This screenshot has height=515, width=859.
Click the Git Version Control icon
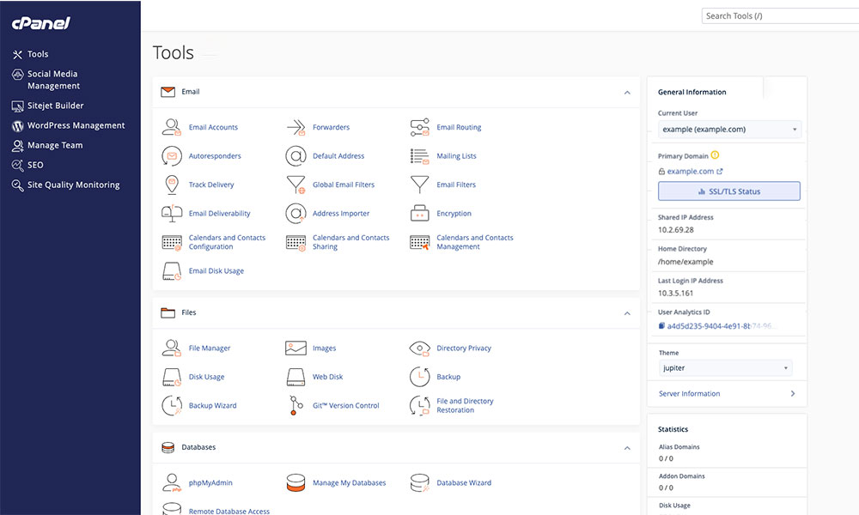coord(295,405)
